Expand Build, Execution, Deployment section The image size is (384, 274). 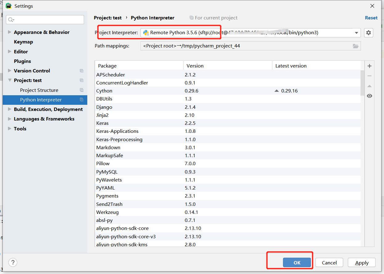pyautogui.click(x=10, y=109)
